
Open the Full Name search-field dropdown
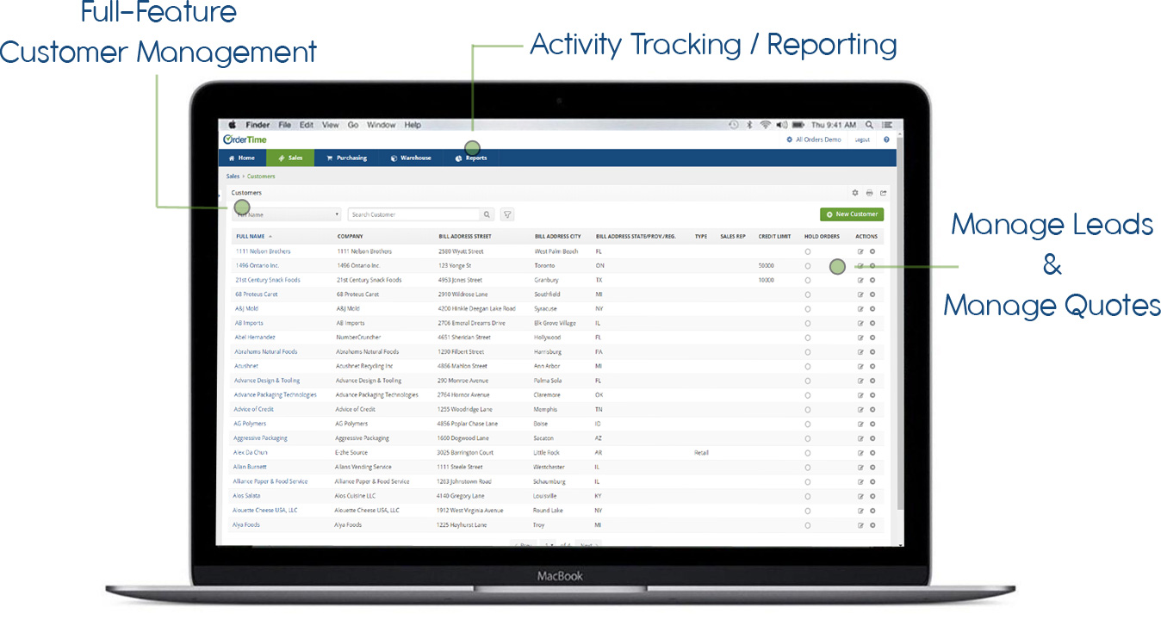click(287, 214)
